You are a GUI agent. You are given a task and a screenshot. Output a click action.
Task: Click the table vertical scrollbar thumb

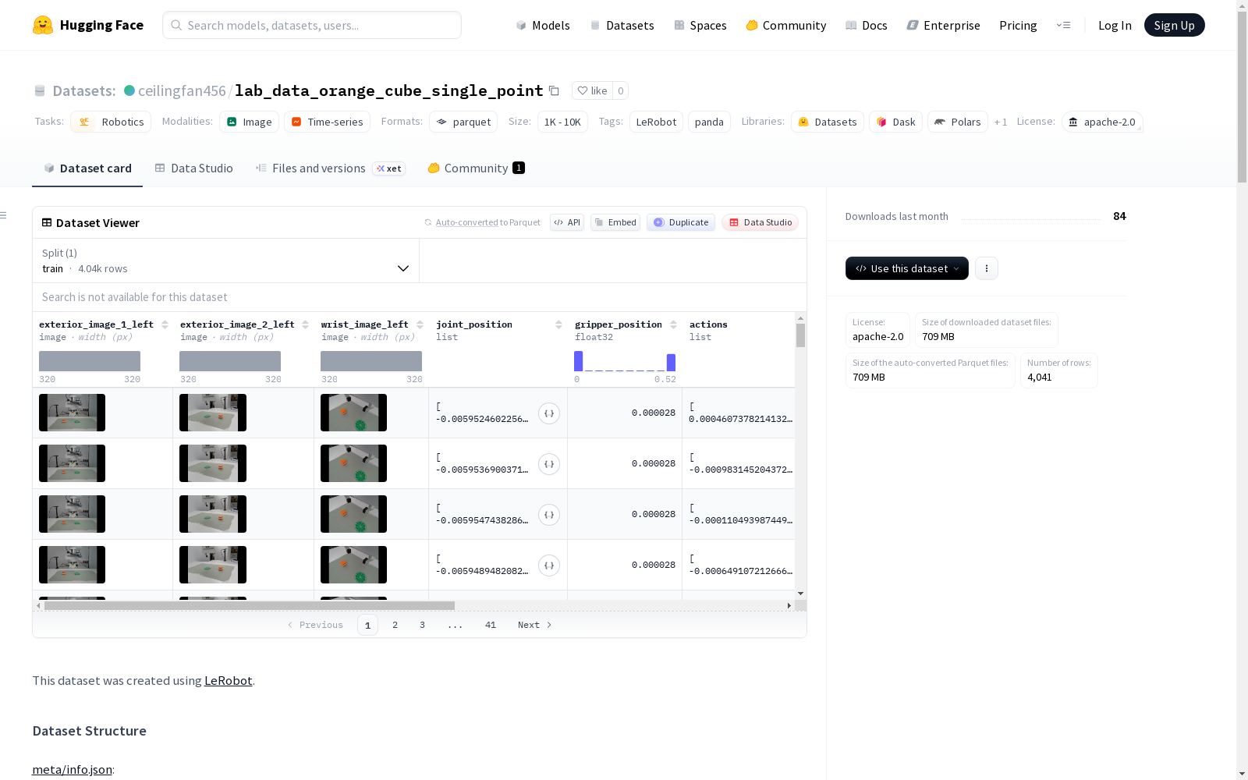800,335
